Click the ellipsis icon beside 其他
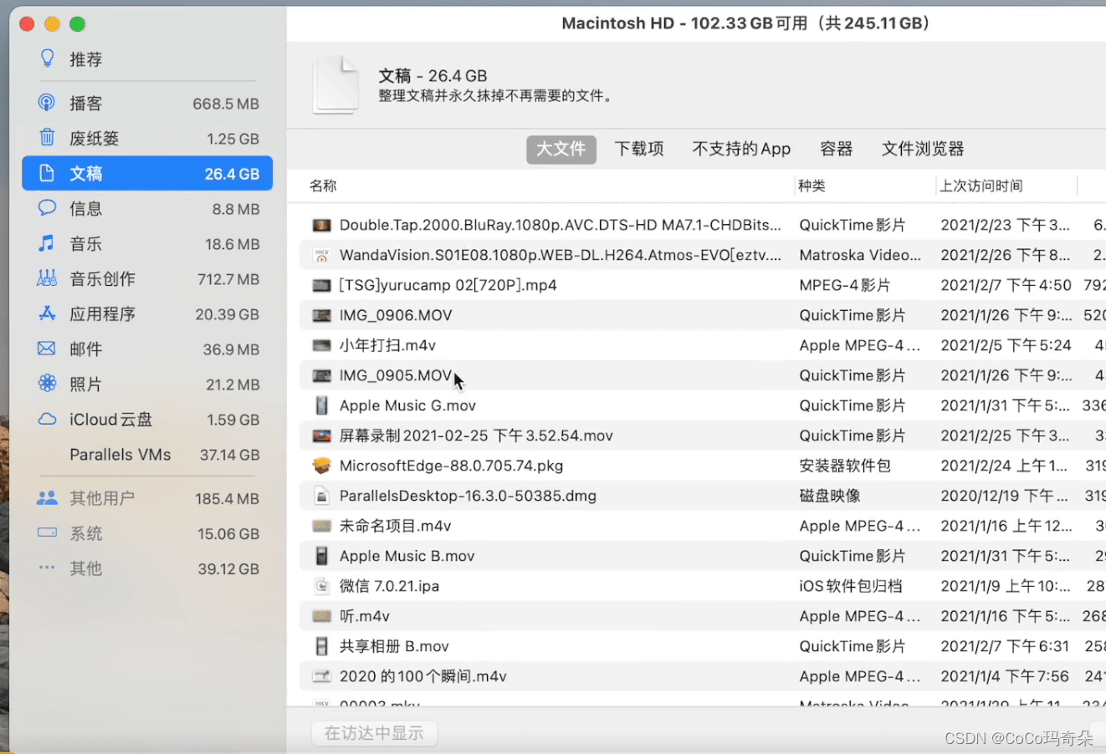1106x754 pixels. pyautogui.click(x=47, y=568)
